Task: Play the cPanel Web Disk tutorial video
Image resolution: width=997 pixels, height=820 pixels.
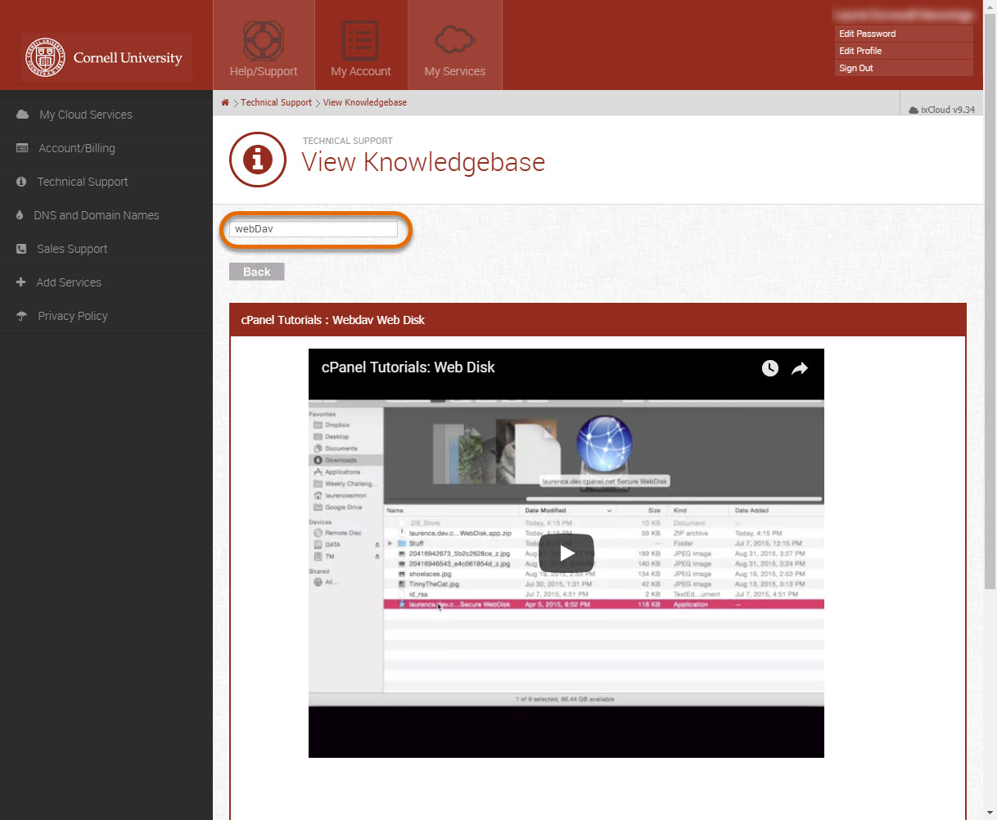Action: (565, 552)
